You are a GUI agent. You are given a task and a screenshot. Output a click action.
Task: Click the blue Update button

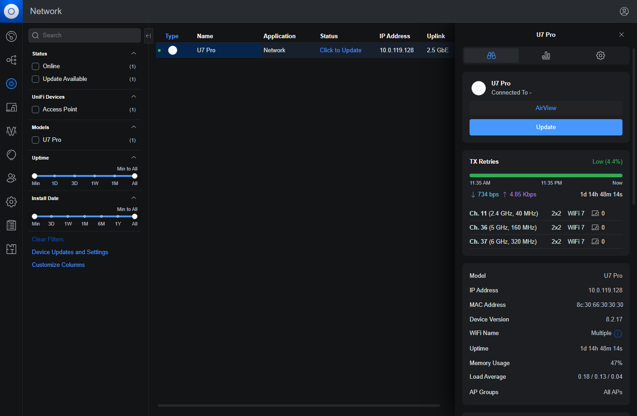[x=546, y=127]
